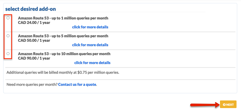The width and height of the screenshot is (241, 112).
Task: Click the circled arrow icon inside NEXT button
Action: 224,105
